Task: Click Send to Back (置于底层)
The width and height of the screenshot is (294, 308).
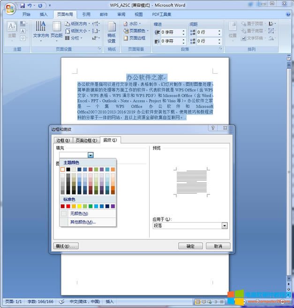Action: (x=253, y=31)
